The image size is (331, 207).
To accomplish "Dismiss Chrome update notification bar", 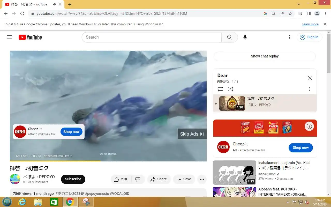I will point(325,24).
